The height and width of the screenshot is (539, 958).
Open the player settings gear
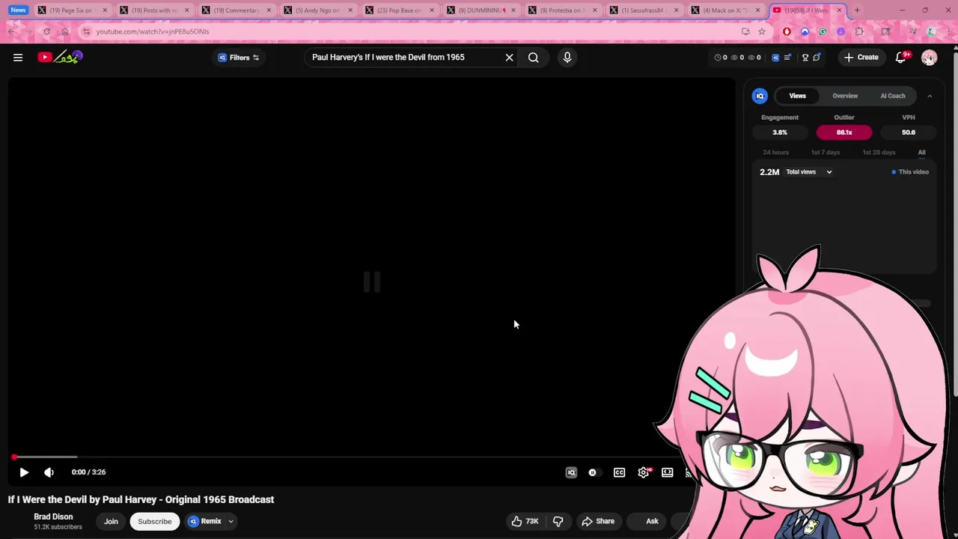[644, 472]
